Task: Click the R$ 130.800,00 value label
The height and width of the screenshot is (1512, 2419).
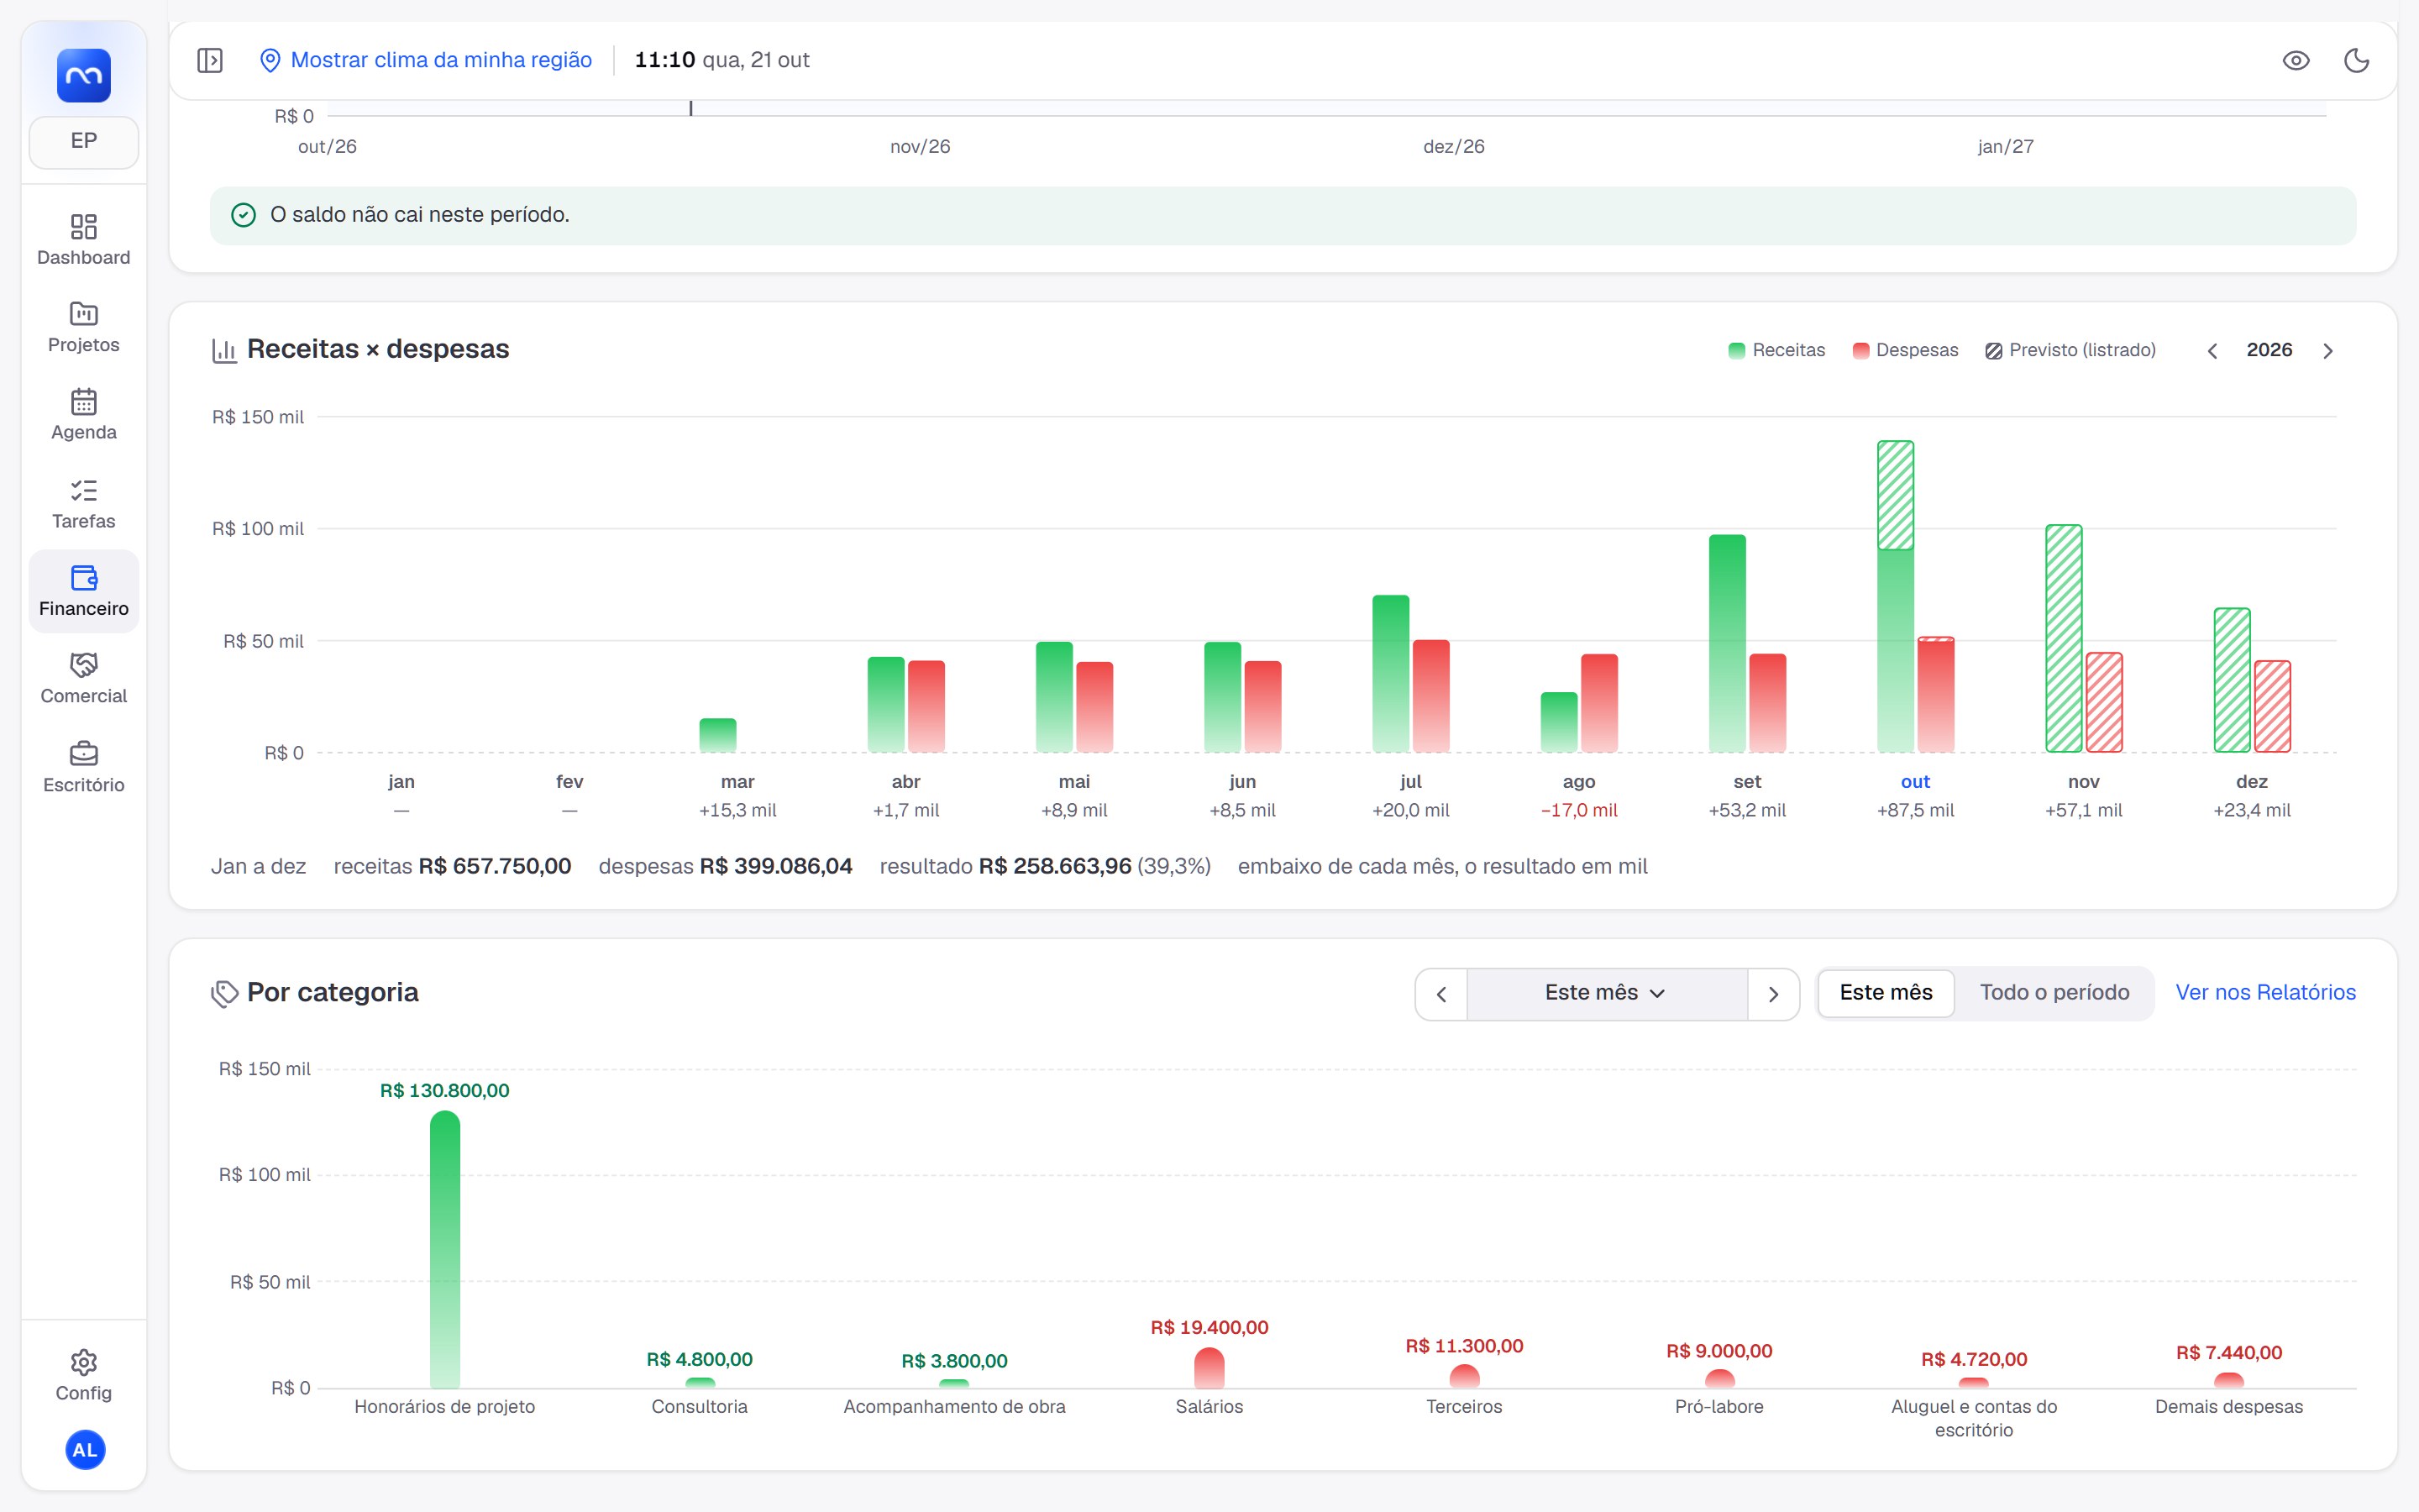Action: coord(445,1091)
